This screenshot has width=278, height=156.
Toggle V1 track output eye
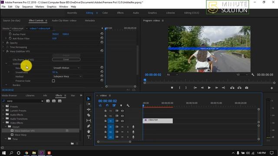[122, 121]
